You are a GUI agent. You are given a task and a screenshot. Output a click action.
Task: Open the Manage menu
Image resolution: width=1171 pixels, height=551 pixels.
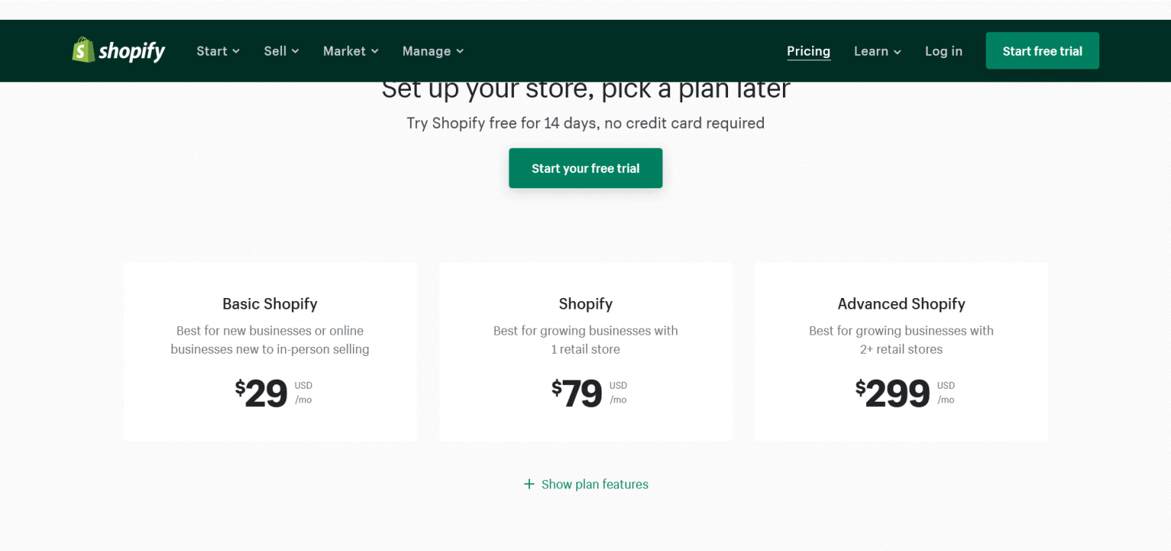[427, 51]
